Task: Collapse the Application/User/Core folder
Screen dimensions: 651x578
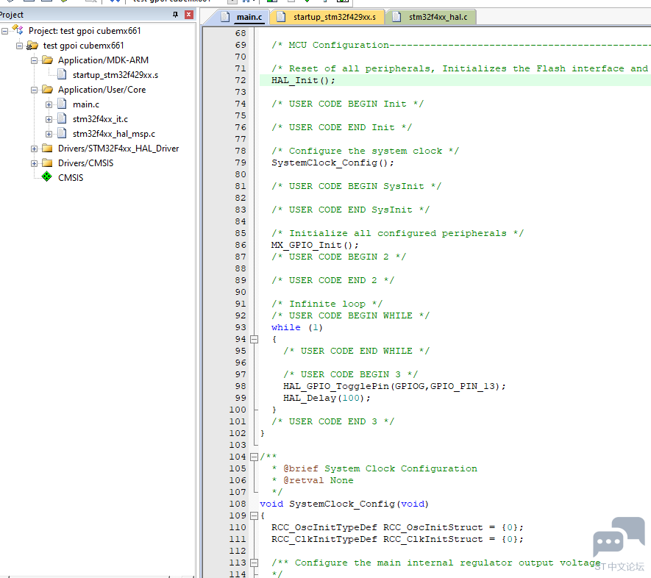Action: 34,90
